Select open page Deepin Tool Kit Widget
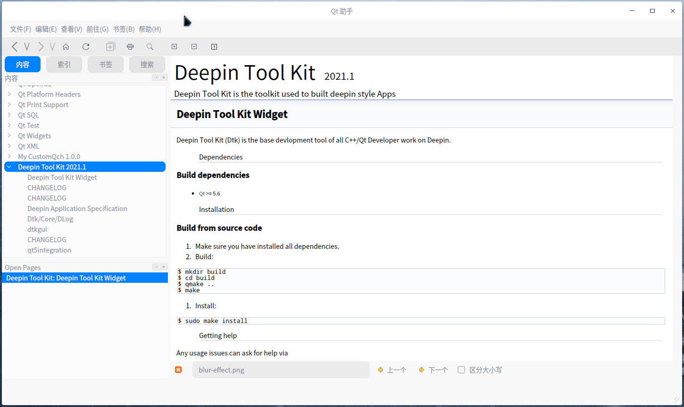 [85, 278]
